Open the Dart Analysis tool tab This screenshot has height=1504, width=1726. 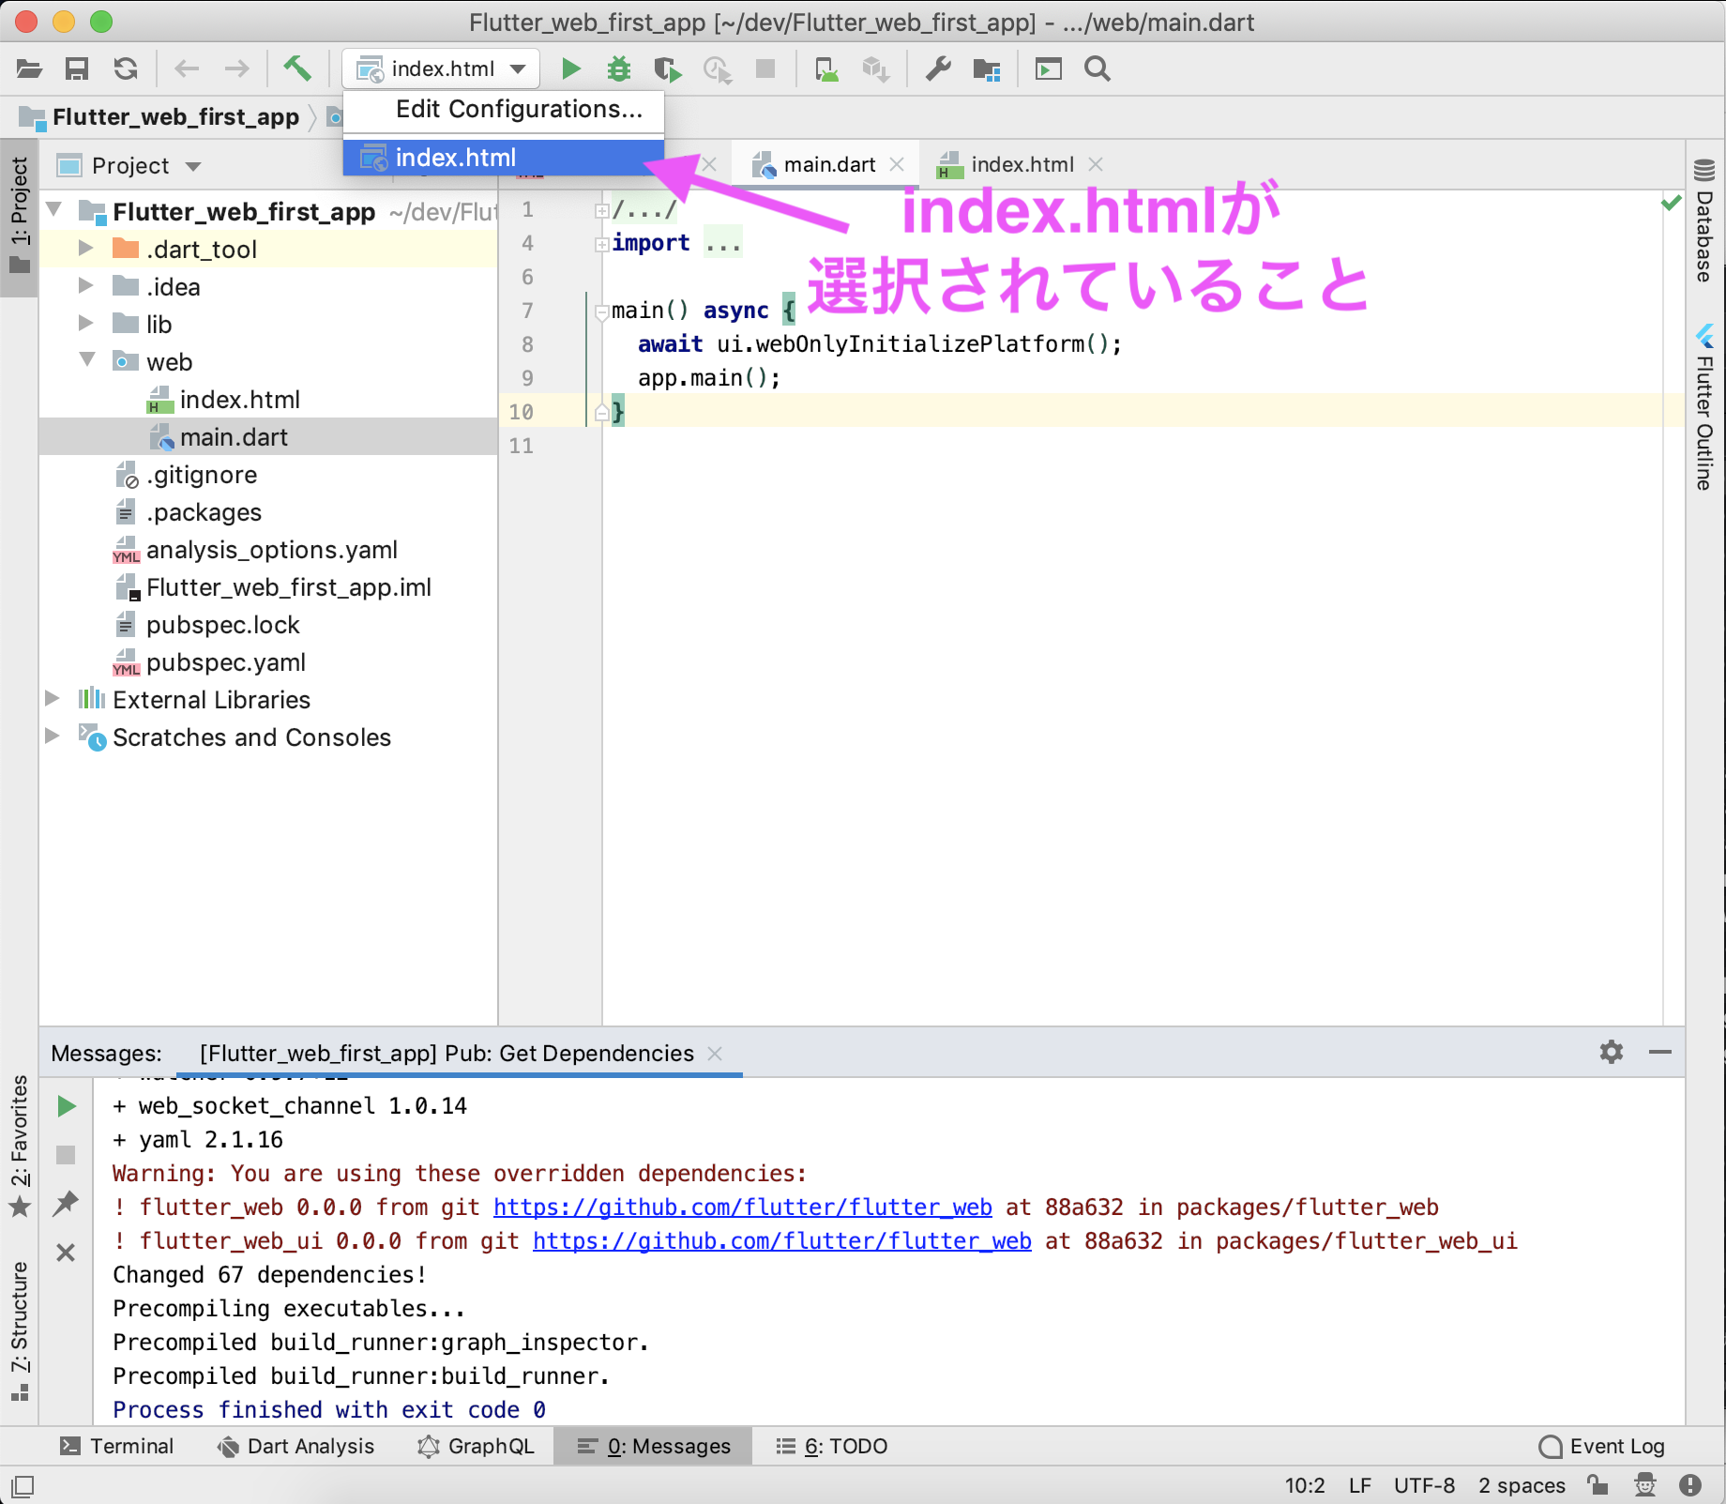tap(295, 1446)
